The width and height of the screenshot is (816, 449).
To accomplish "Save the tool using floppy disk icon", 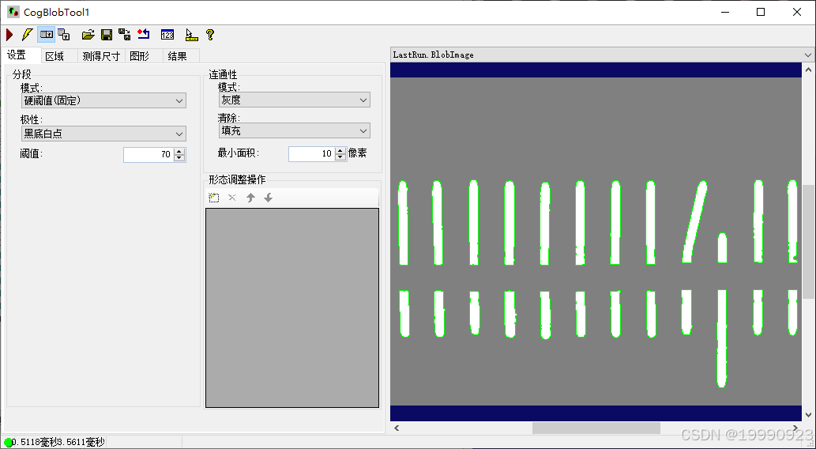I will coord(107,35).
